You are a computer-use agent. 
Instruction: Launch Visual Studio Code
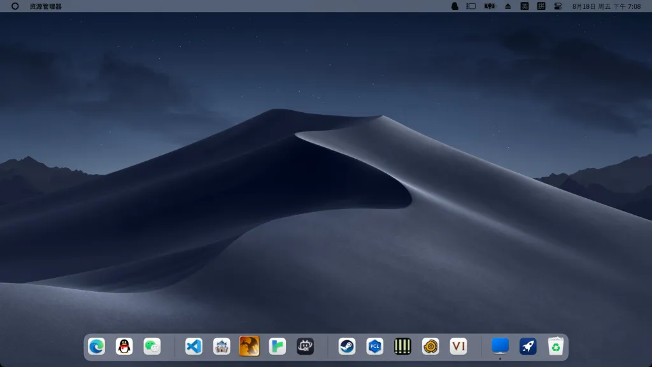(194, 346)
